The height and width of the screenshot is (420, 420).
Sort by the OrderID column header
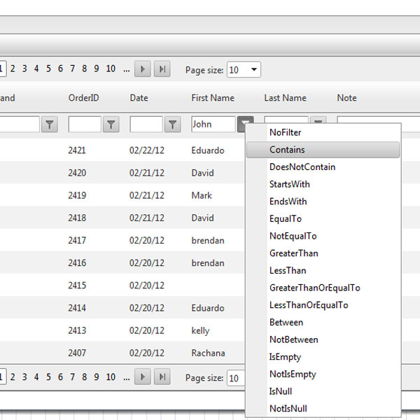[x=83, y=98]
